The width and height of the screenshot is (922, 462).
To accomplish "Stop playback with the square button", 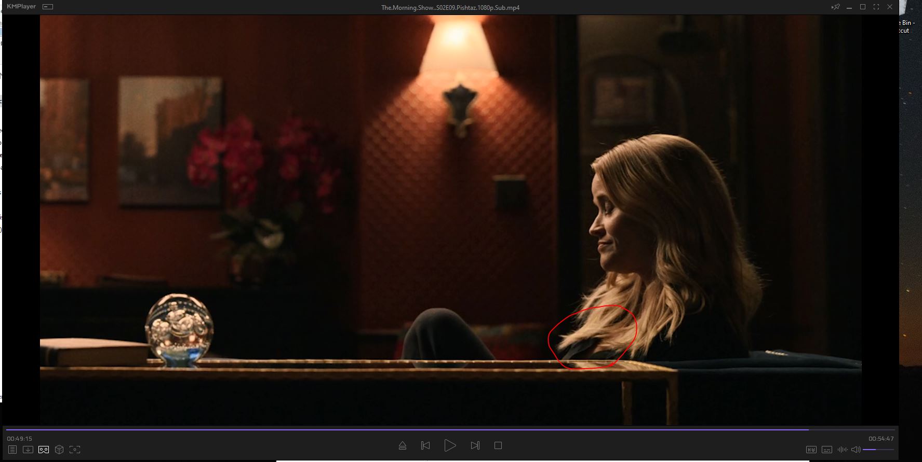I will 498,445.
